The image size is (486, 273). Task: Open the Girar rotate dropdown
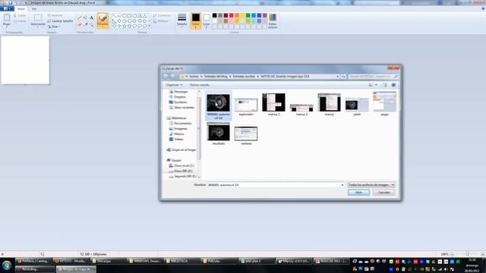[54, 27]
